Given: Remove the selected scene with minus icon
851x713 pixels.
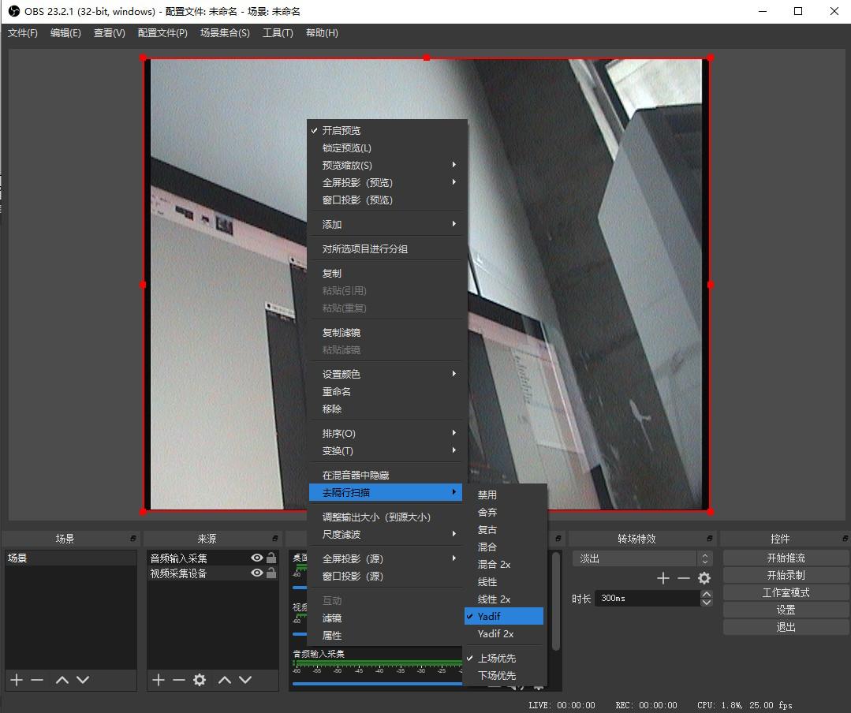Looking at the screenshot, I should 37,680.
